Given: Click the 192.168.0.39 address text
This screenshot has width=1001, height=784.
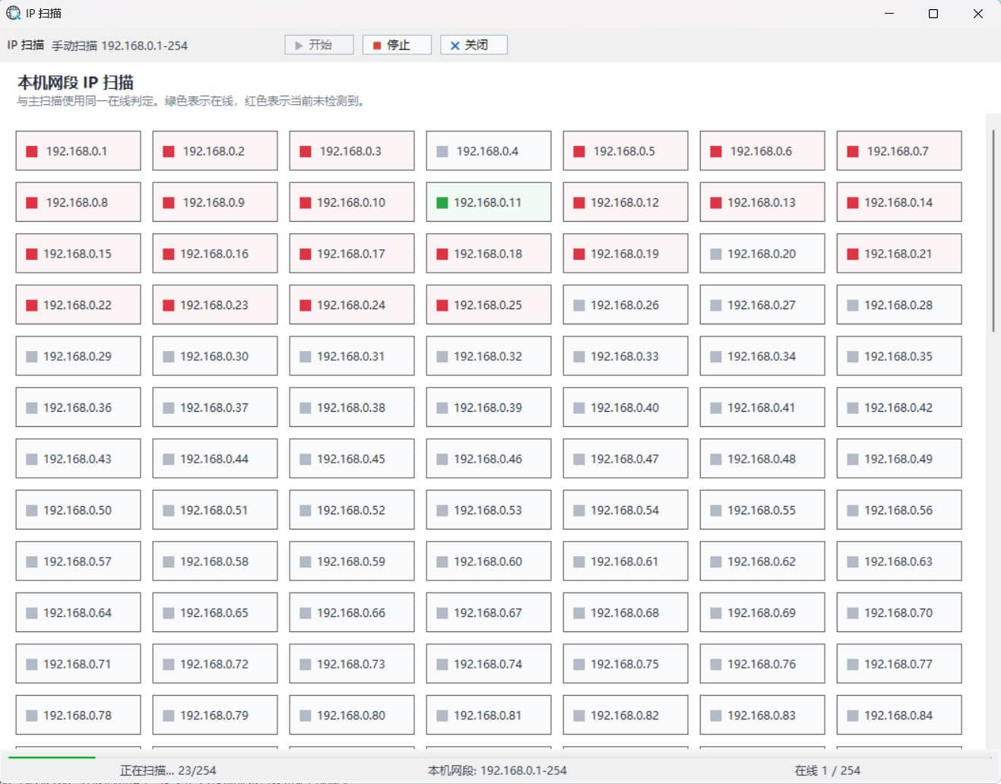Looking at the screenshot, I should tap(488, 408).
